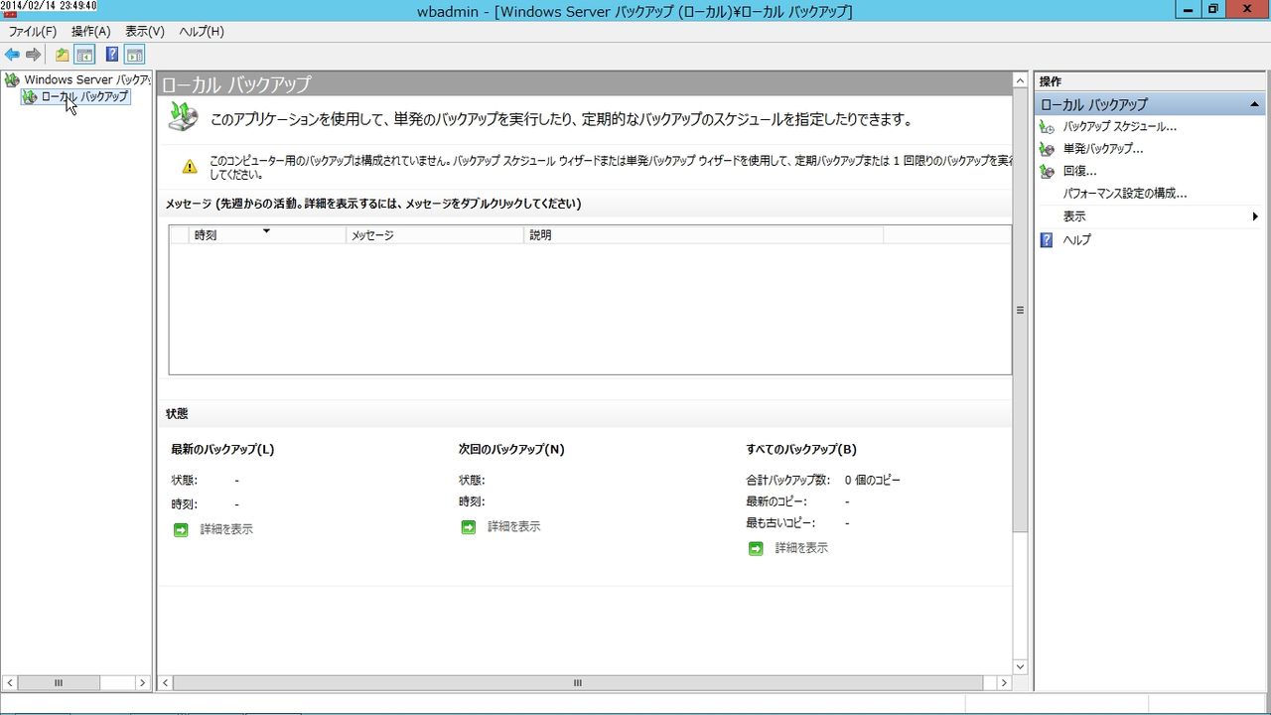
Task: Click the ローカル バックアップ main pane title
Action: (x=236, y=84)
